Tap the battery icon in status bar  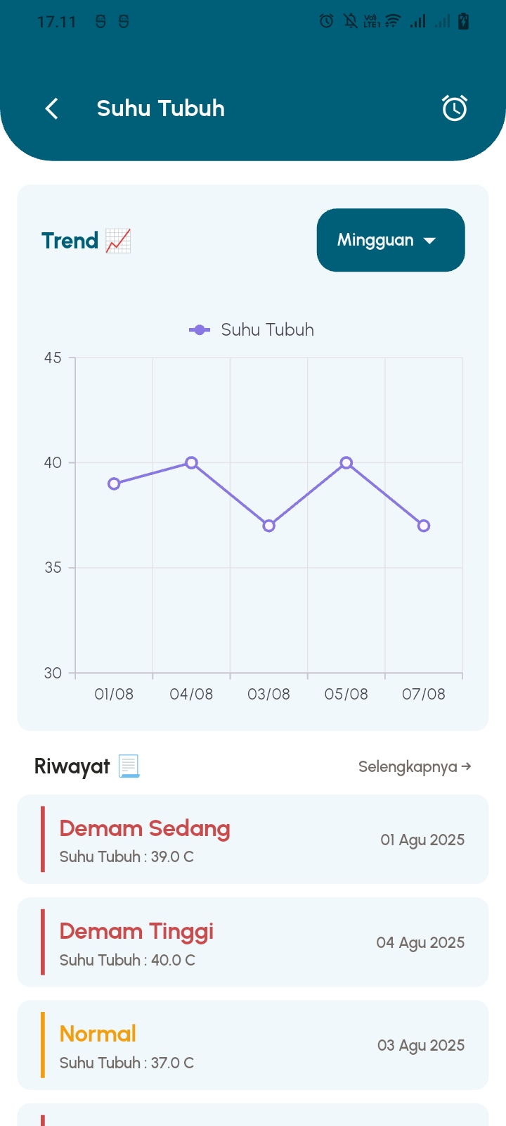(463, 22)
